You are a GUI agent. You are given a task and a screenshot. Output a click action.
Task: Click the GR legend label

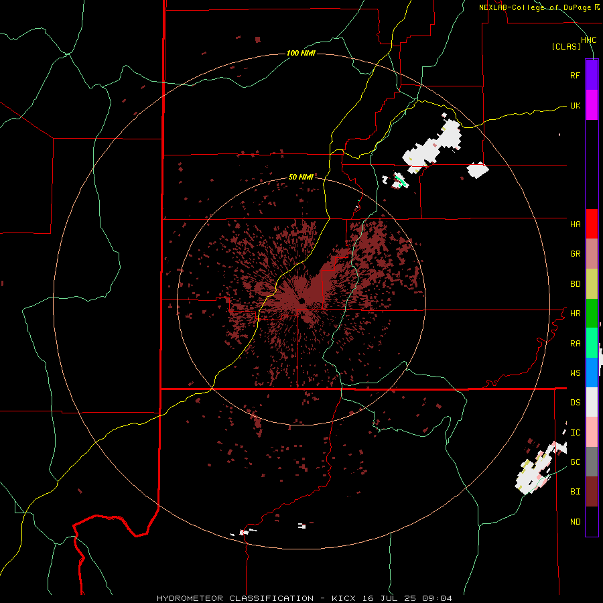point(575,254)
